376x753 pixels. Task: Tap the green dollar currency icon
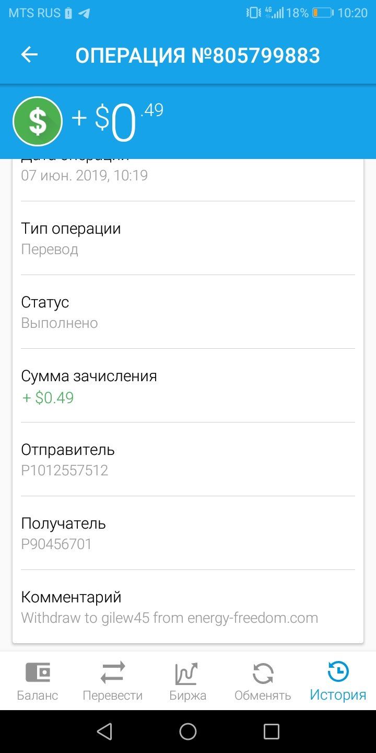pos(38,121)
